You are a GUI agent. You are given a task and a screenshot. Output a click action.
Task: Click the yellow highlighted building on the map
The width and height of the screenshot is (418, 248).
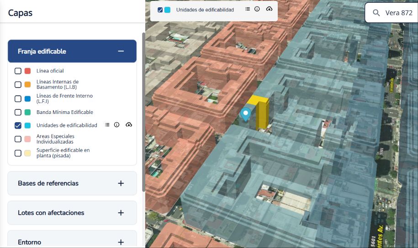(261, 113)
